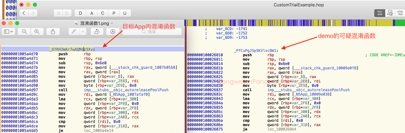Image resolution: width=405 pixels, height=133 pixels.
Task: Go back in Hopper navigation history
Action: point(24,13)
